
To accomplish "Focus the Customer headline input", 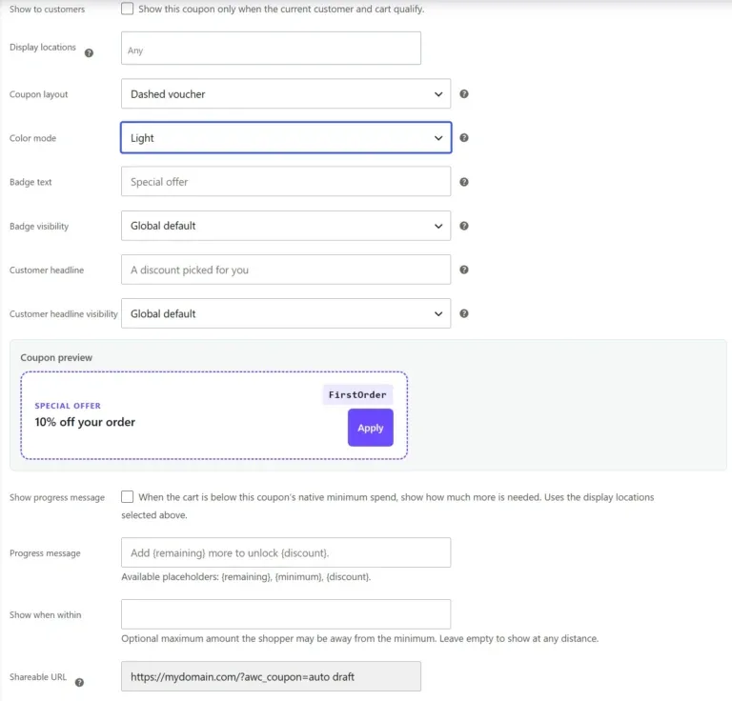I will (x=286, y=270).
